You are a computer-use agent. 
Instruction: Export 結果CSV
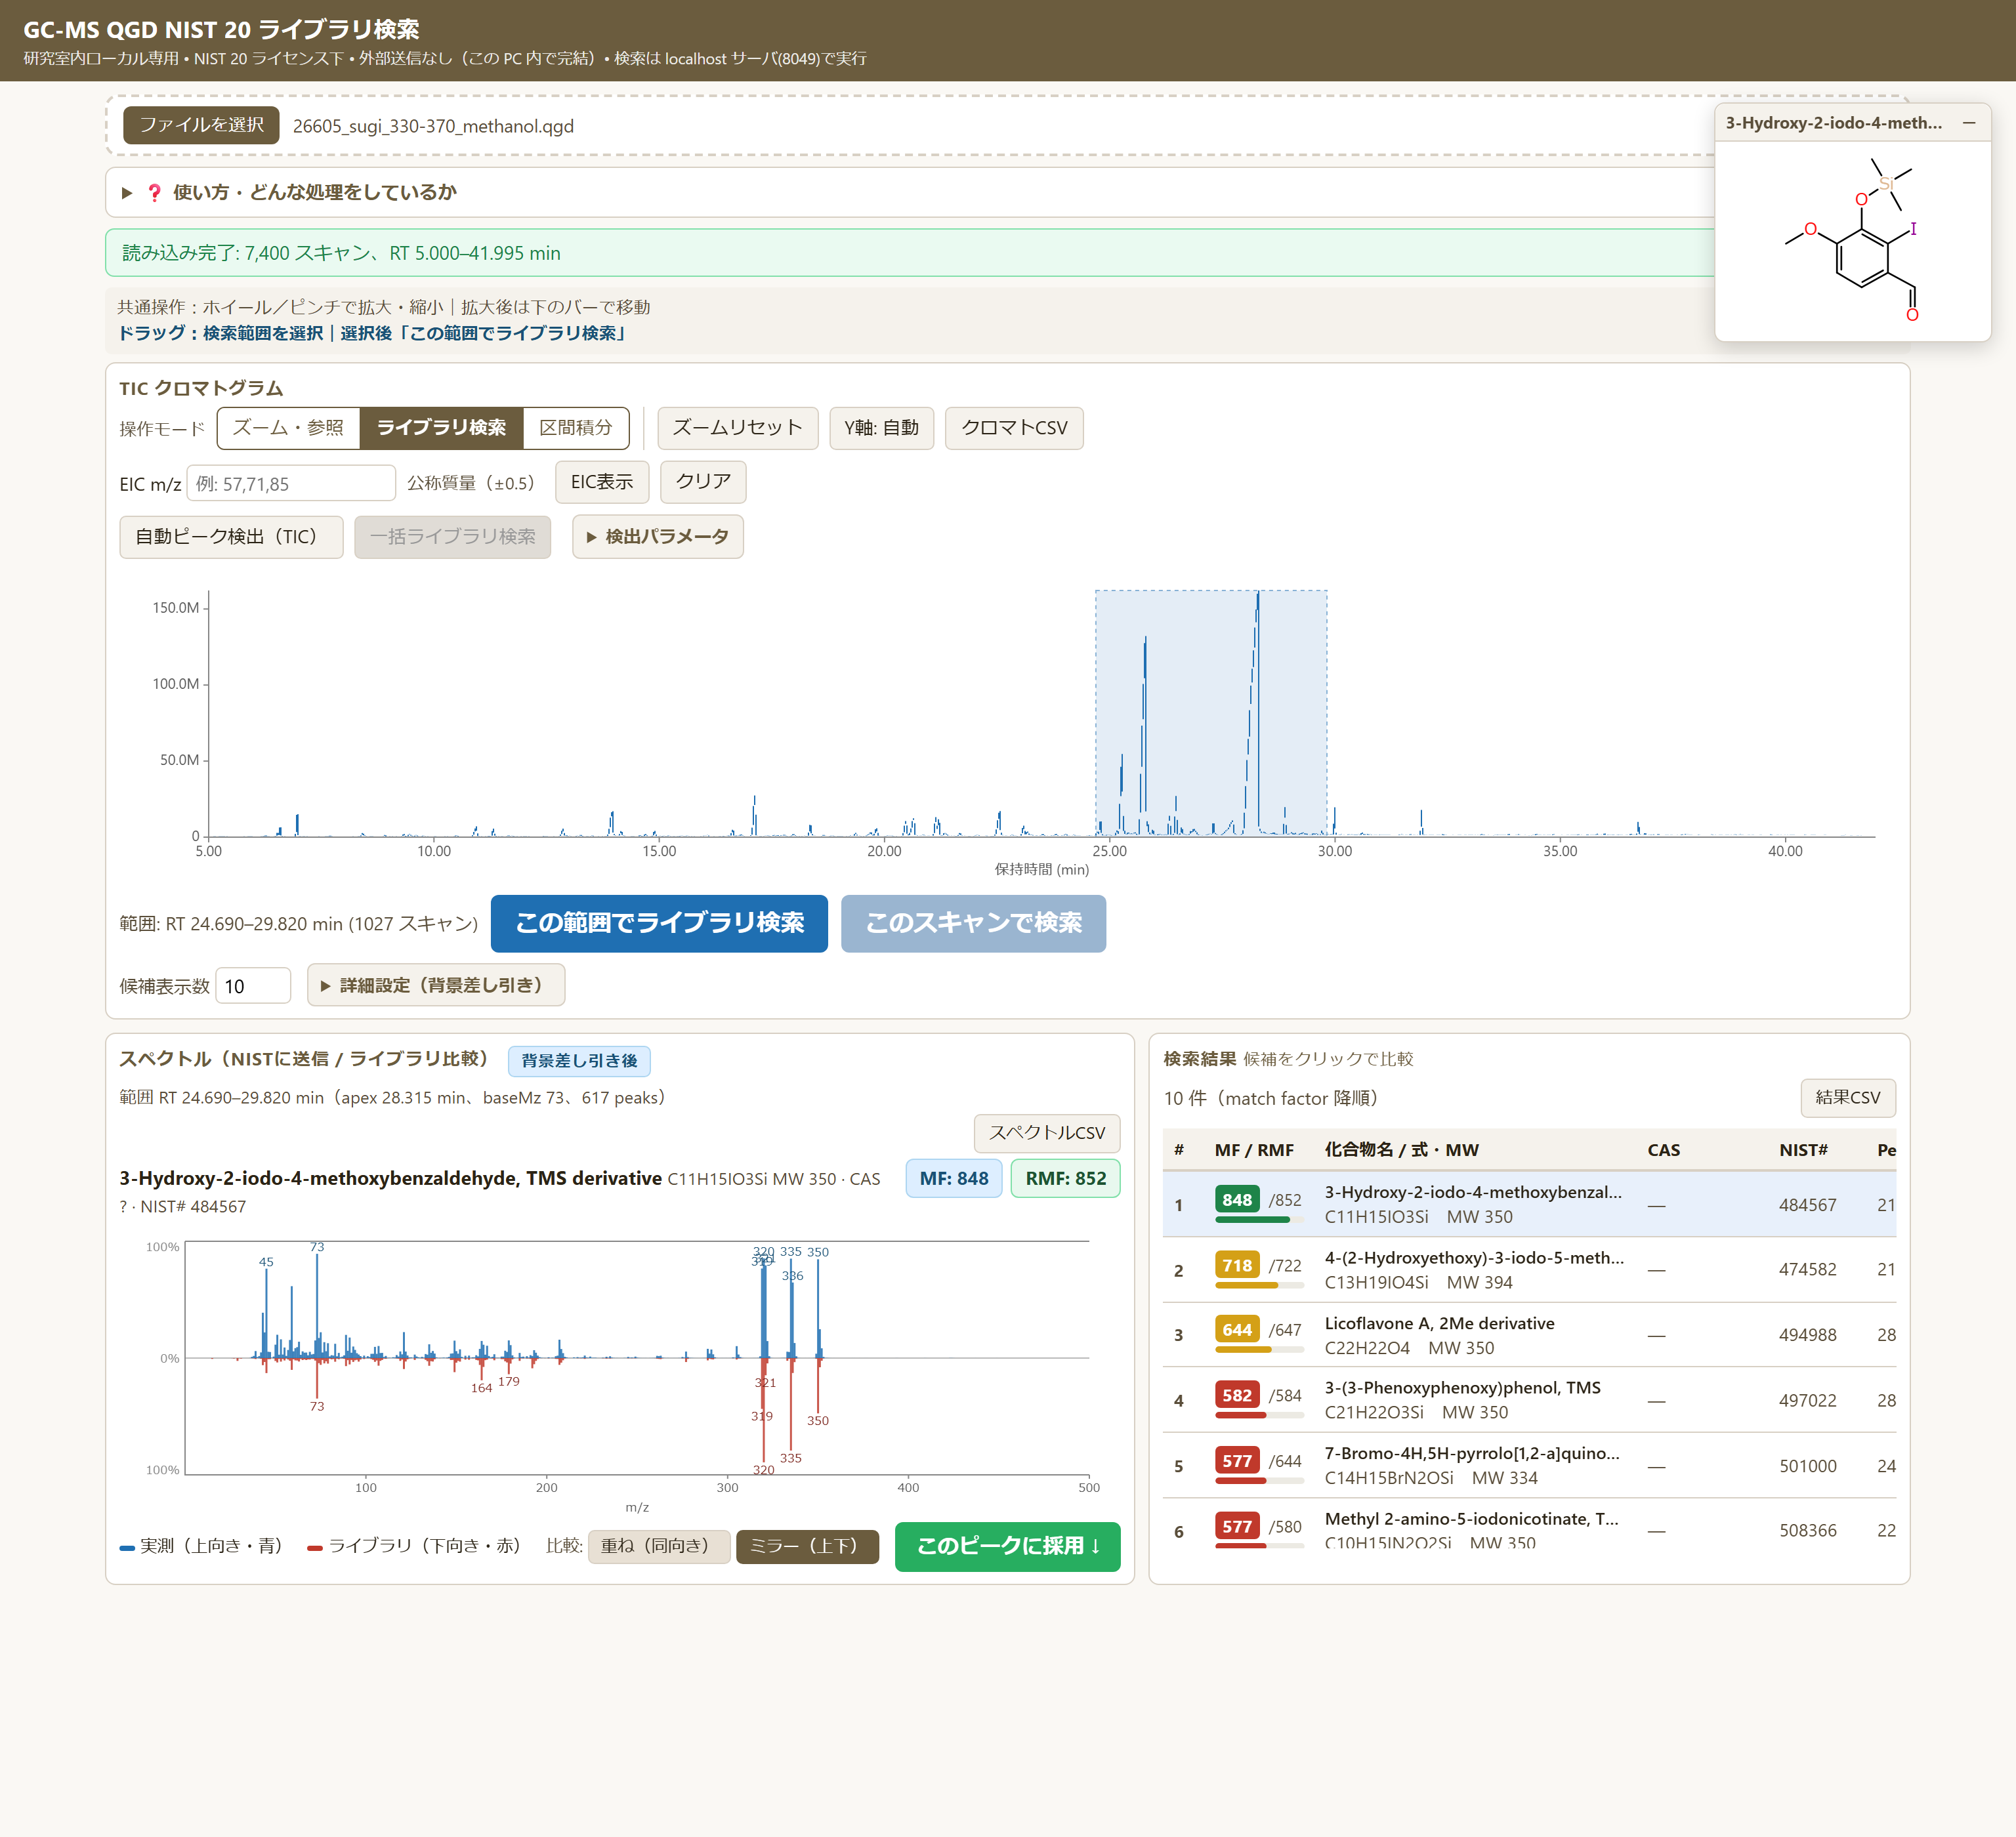1847,1098
